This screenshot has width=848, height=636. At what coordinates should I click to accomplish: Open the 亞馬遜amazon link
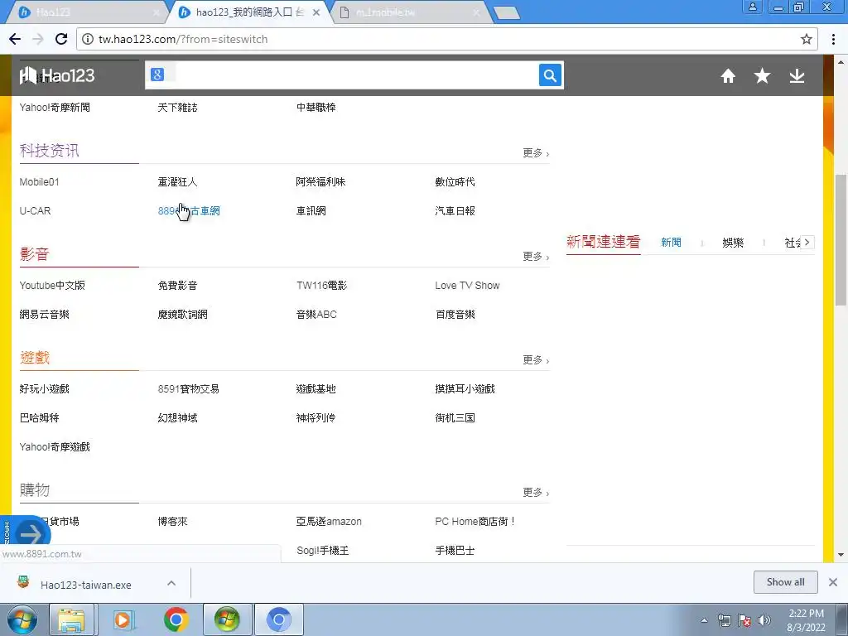329,522
